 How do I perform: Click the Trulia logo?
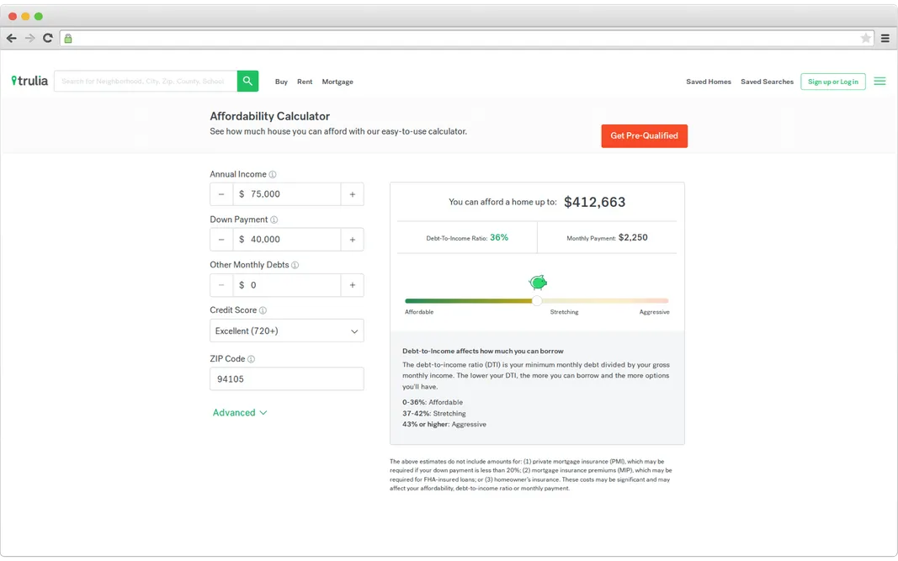pyautogui.click(x=29, y=81)
